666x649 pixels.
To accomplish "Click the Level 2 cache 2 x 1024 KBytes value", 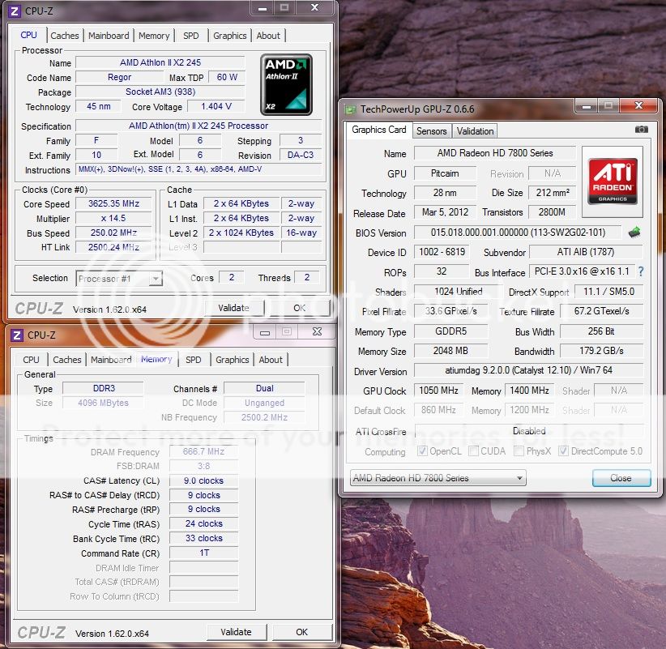I will [241, 233].
